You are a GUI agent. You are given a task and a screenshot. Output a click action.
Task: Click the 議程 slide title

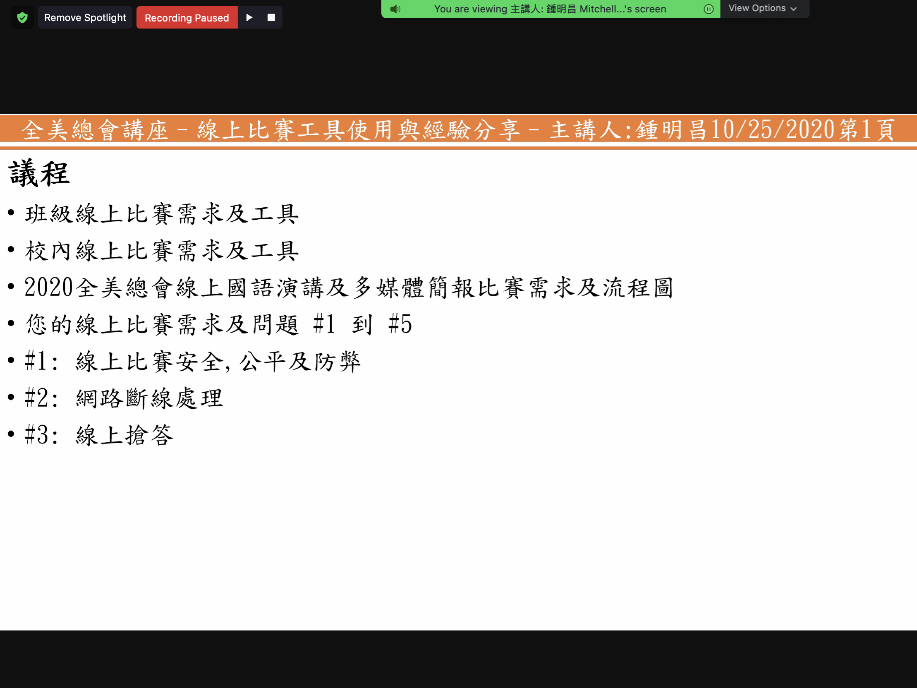point(39,173)
